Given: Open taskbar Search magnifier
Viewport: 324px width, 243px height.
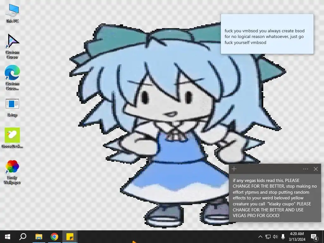Looking at the screenshot, I should (x=23, y=237).
